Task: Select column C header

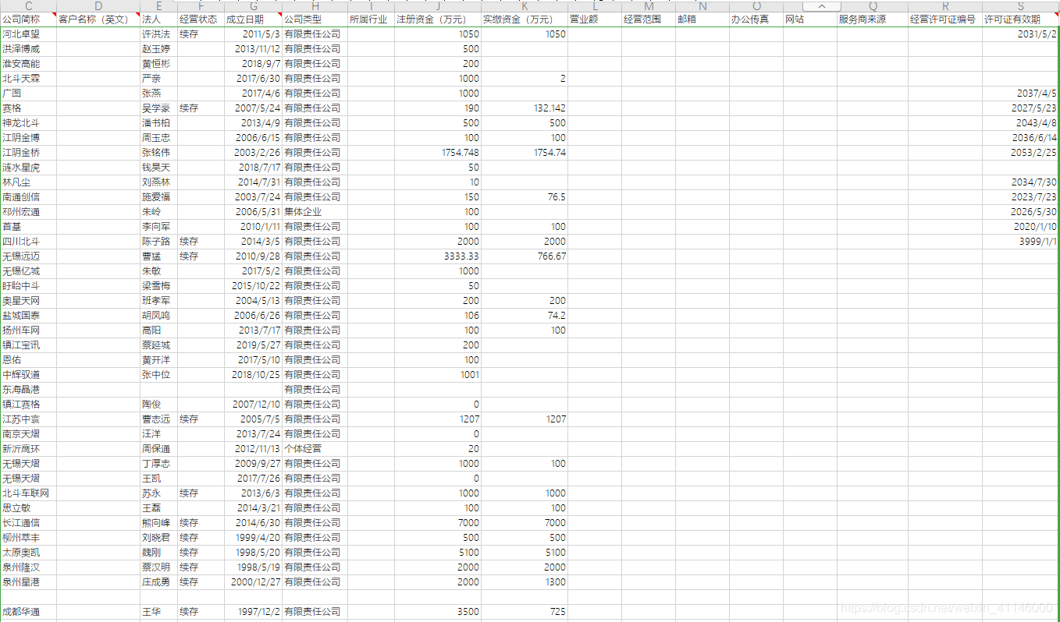Action: 28,6
